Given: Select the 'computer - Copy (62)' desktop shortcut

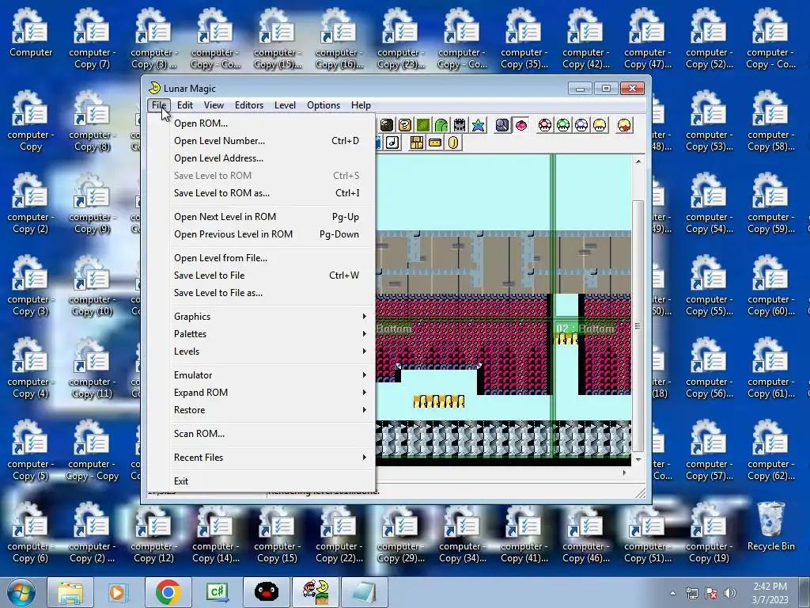Looking at the screenshot, I should coord(770,450).
